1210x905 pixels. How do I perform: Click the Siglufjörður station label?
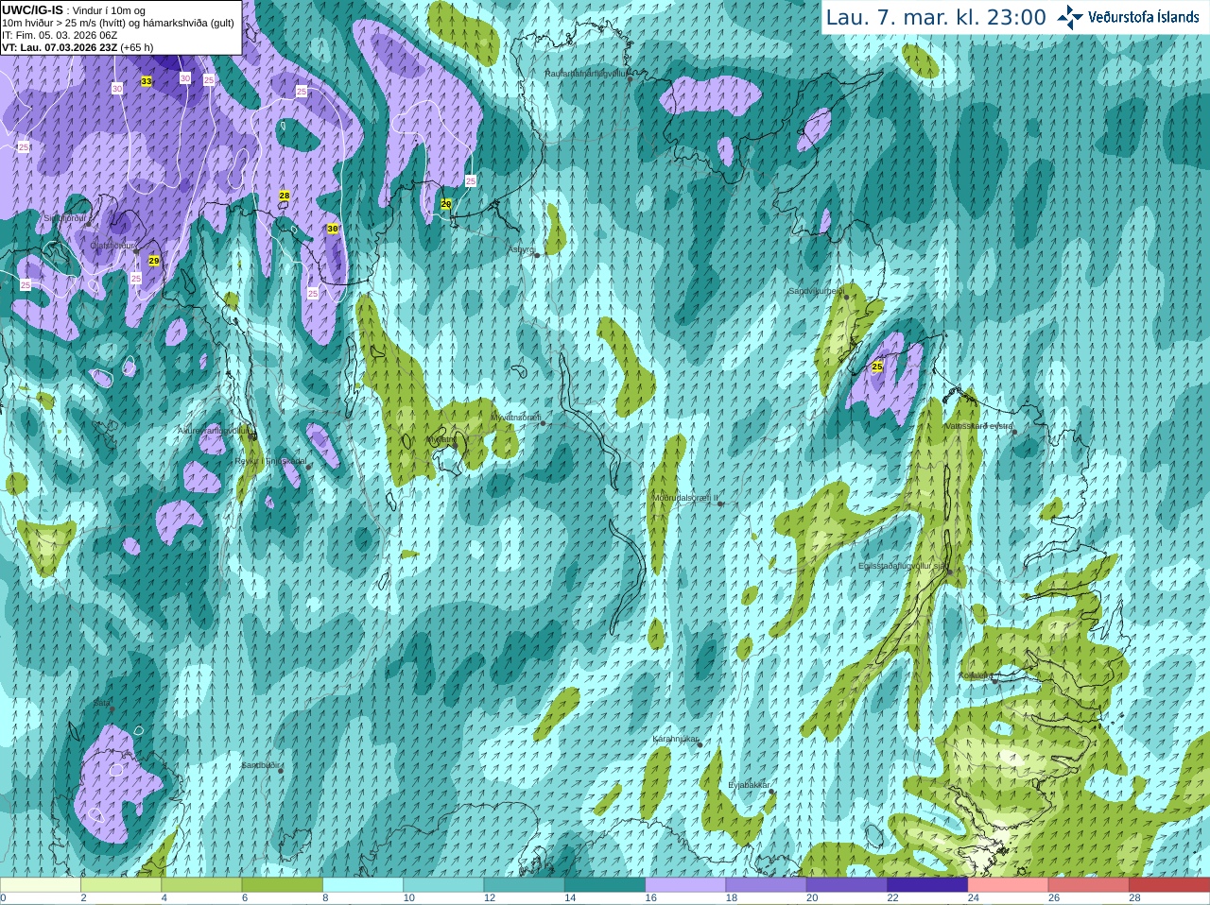[x=65, y=218]
